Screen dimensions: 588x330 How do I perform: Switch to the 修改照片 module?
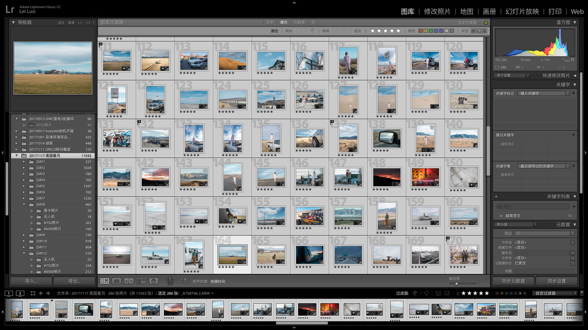tap(437, 11)
